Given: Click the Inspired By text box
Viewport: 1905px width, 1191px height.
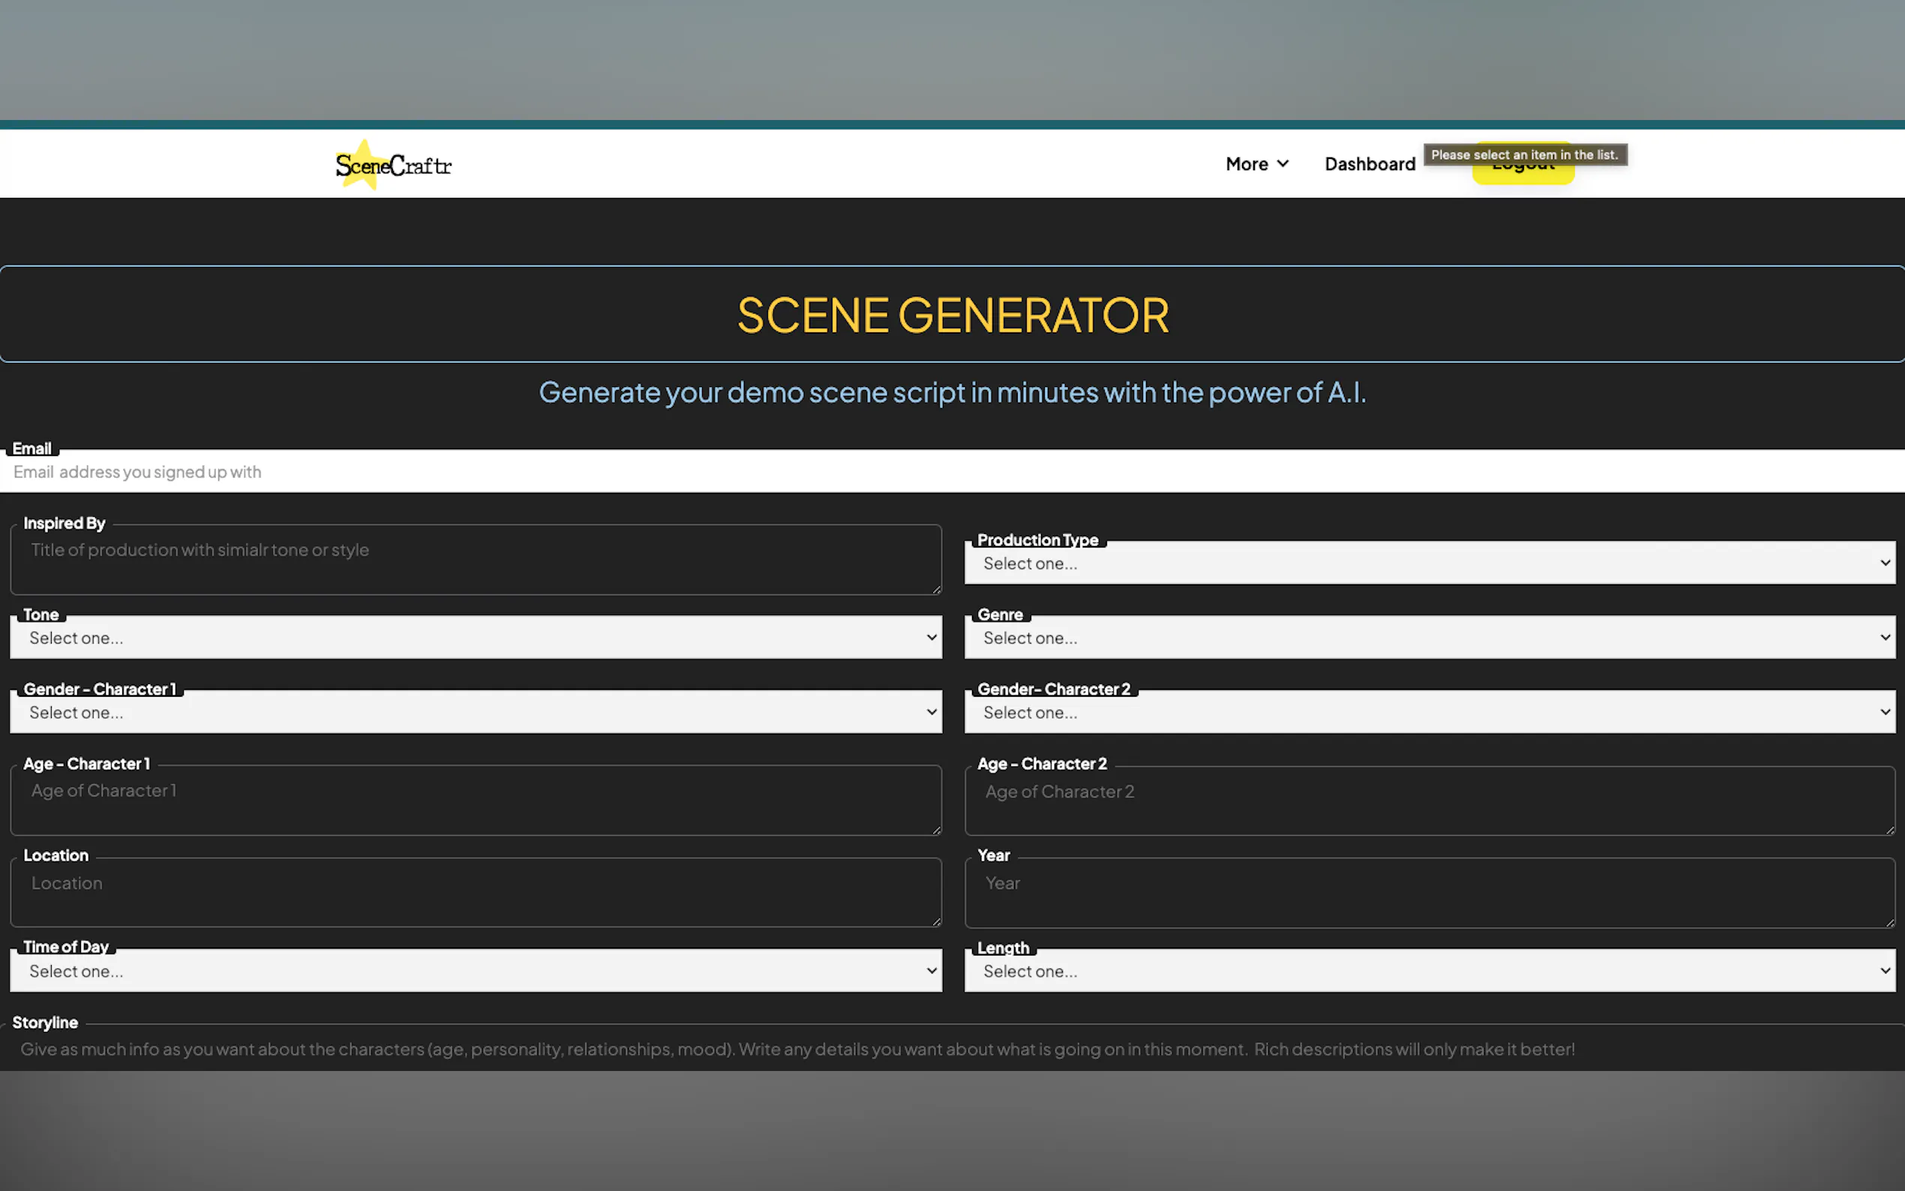Looking at the screenshot, I should point(475,559).
